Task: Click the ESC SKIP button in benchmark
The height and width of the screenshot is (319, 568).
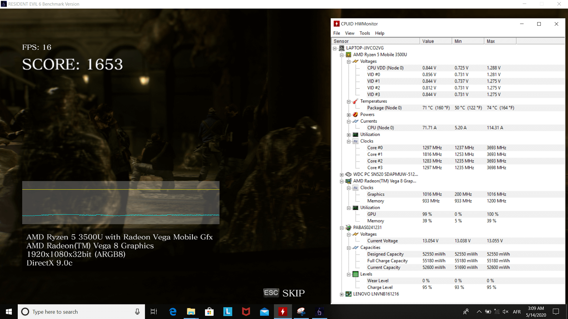Action: pos(284,293)
